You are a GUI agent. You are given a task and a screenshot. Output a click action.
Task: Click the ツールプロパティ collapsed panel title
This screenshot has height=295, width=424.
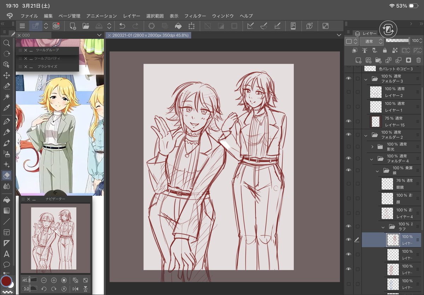point(47,58)
